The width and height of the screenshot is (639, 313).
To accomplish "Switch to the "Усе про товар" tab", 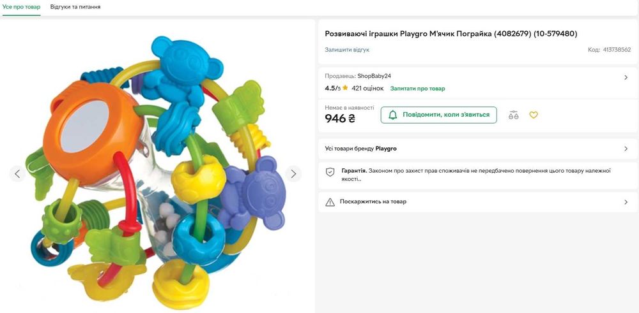I will tap(22, 7).
